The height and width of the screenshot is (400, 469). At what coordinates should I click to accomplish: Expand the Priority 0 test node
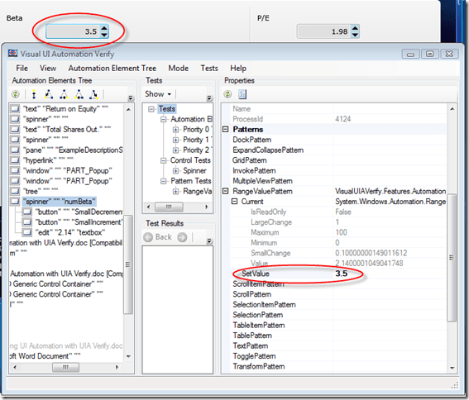click(x=175, y=130)
